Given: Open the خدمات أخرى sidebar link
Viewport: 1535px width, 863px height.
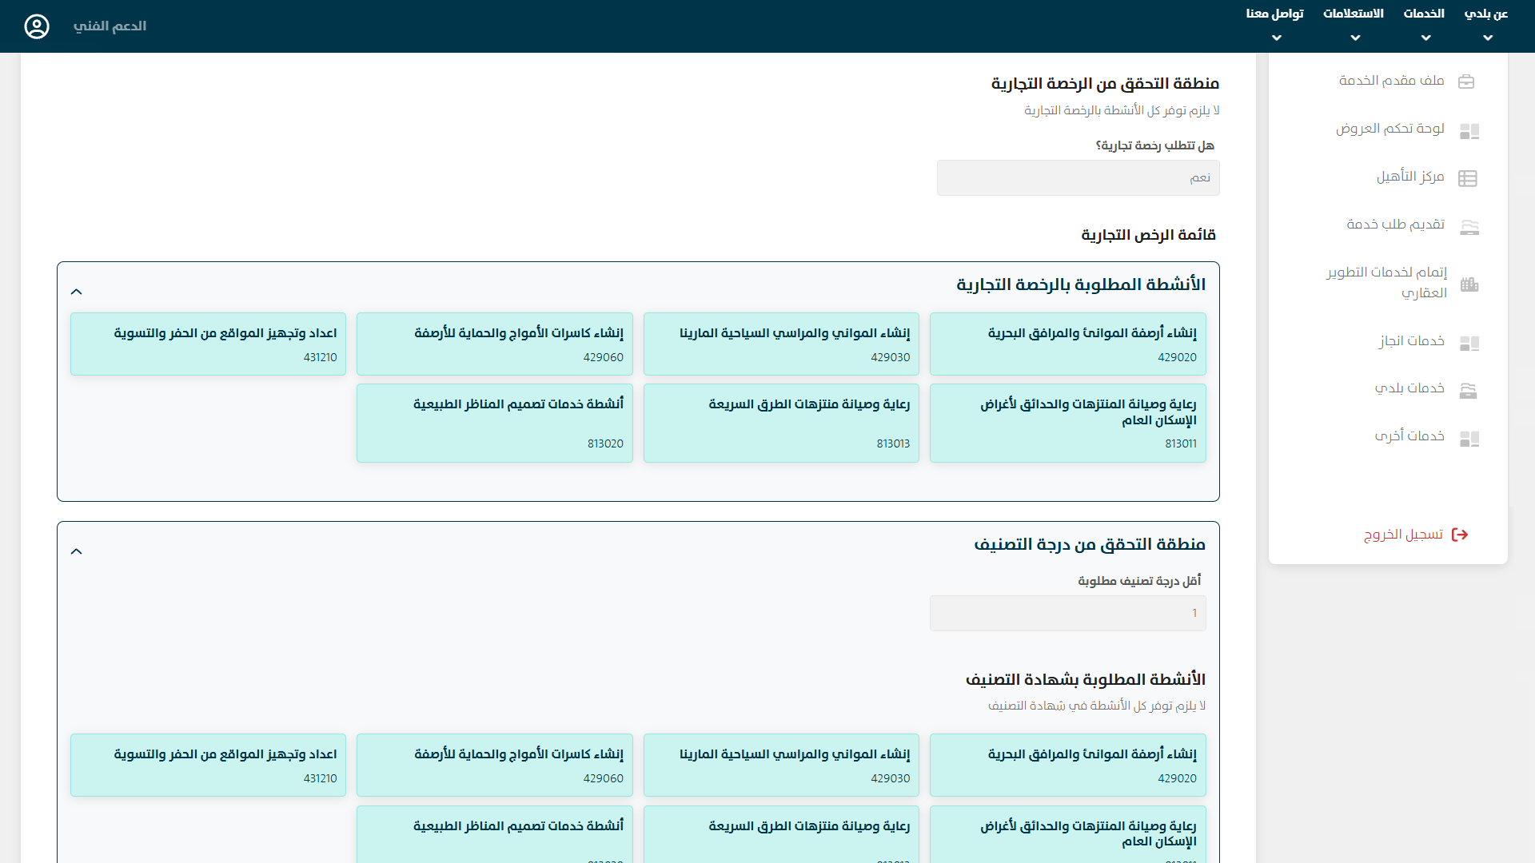Looking at the screenshot, I should [x=1409, y=436].
